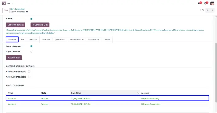The image size is (217, 113).
Task: Open the log row dated 12/06/2024 19:29:04
Action: (107, 104)
